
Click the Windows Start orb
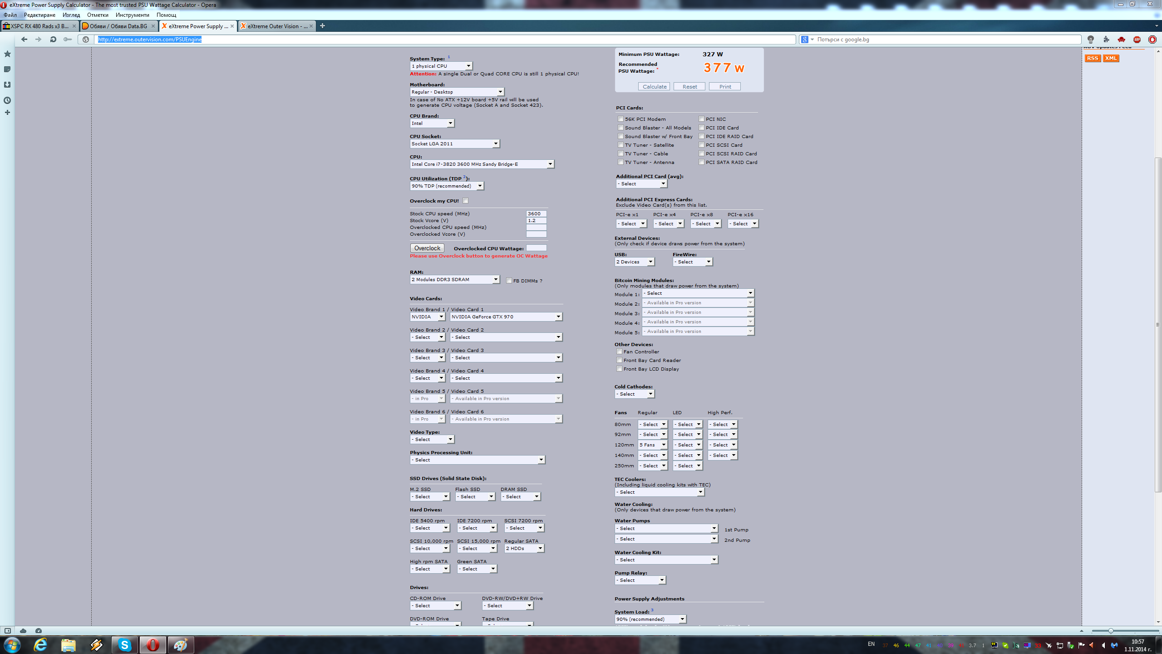pos(12,644)
